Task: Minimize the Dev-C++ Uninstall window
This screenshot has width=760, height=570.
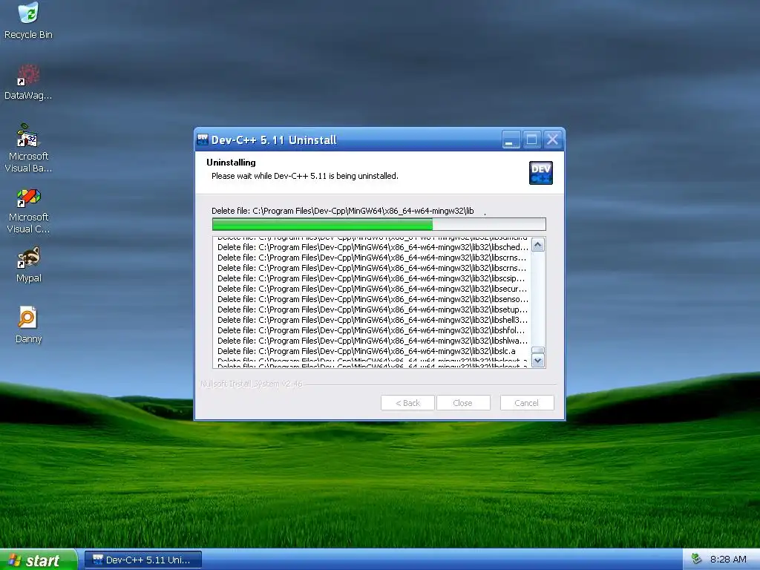Action: pyautogui.click(x=511, y=140)
